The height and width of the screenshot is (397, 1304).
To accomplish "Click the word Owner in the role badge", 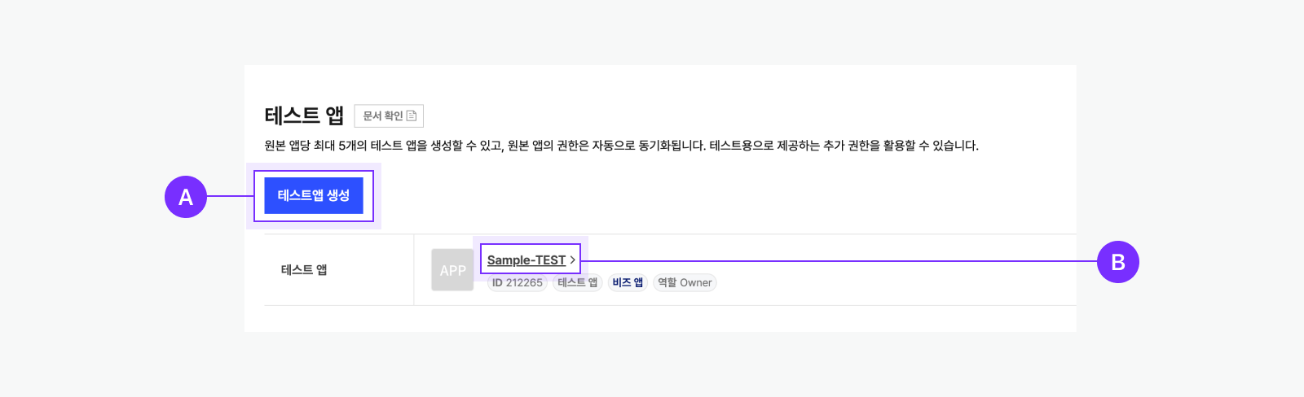I will [x=696, y=282].
